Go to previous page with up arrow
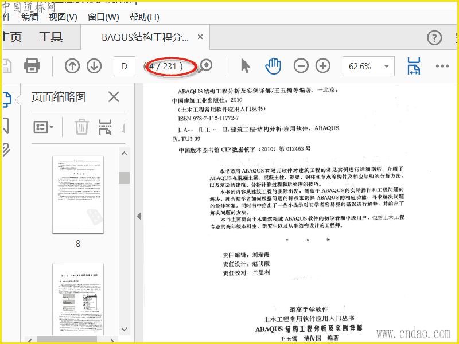This screenshot has height=344, width=459. point(72,66)
